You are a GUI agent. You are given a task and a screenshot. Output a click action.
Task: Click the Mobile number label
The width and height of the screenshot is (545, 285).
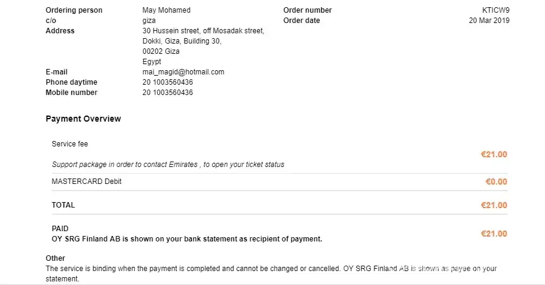(71, 93)
